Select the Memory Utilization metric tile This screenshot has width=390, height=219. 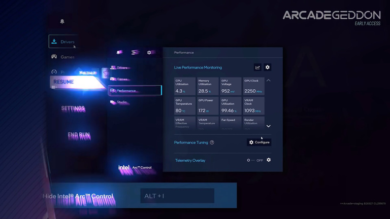[208, 86]
